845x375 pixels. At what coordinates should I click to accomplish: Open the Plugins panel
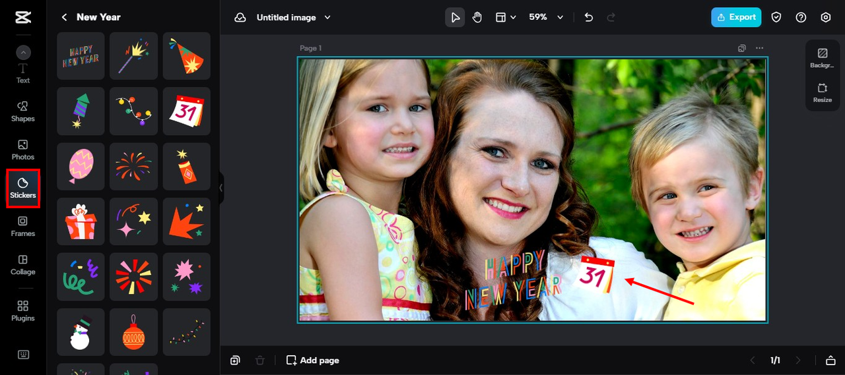pos(23,310)
